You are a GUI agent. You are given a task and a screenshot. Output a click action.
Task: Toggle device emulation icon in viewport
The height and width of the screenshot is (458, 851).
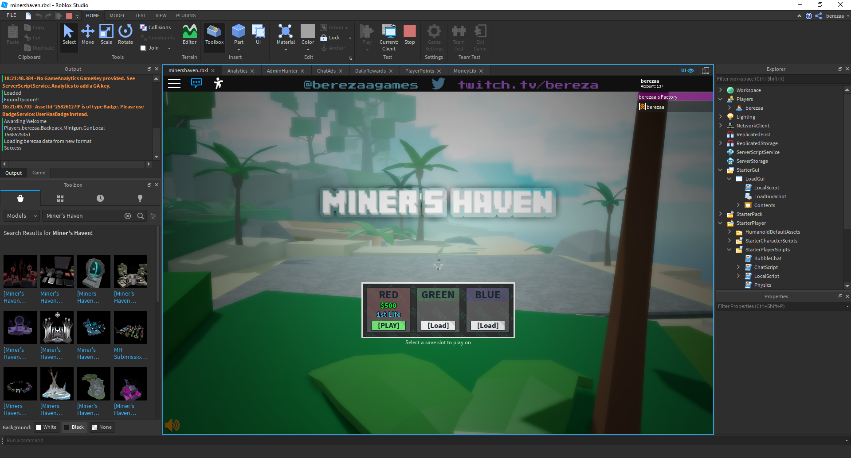tap(706, 70)
